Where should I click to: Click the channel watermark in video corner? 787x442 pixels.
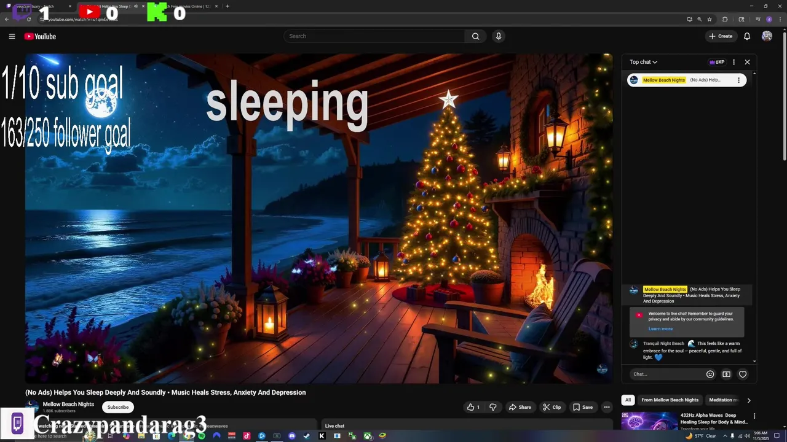pyautogui.click(x=602, y=369)
